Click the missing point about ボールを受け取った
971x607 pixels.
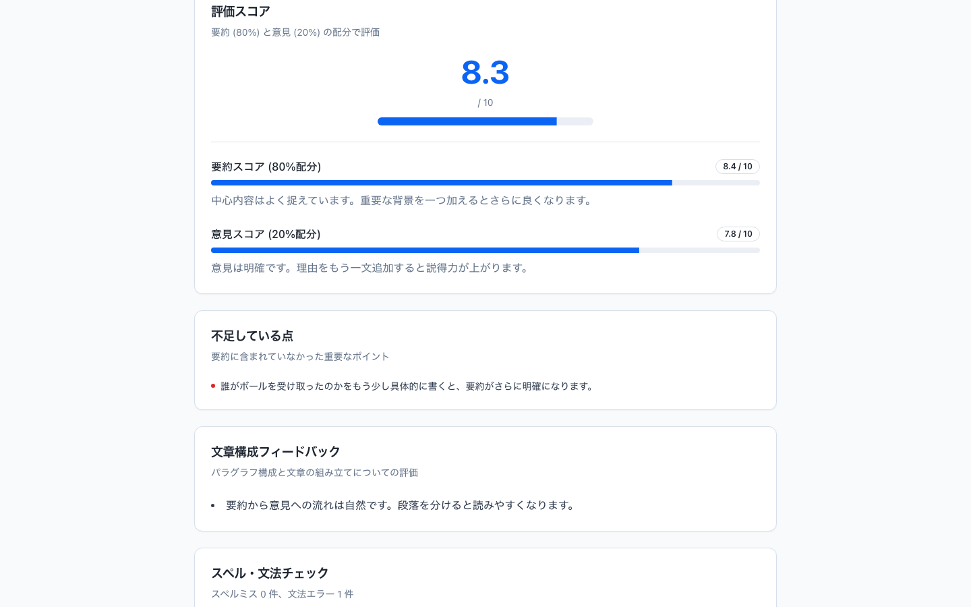click(x=409, y=386)
